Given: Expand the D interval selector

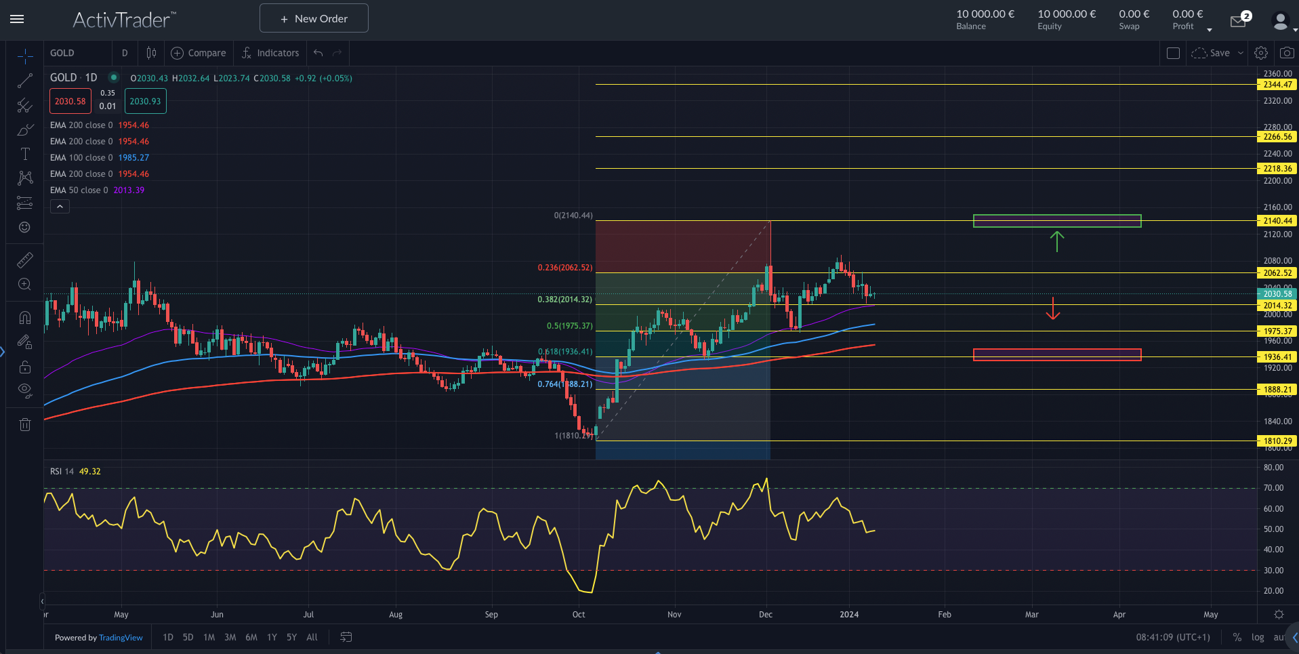Looking at the screenshot, I should click(x=125, y=52).
